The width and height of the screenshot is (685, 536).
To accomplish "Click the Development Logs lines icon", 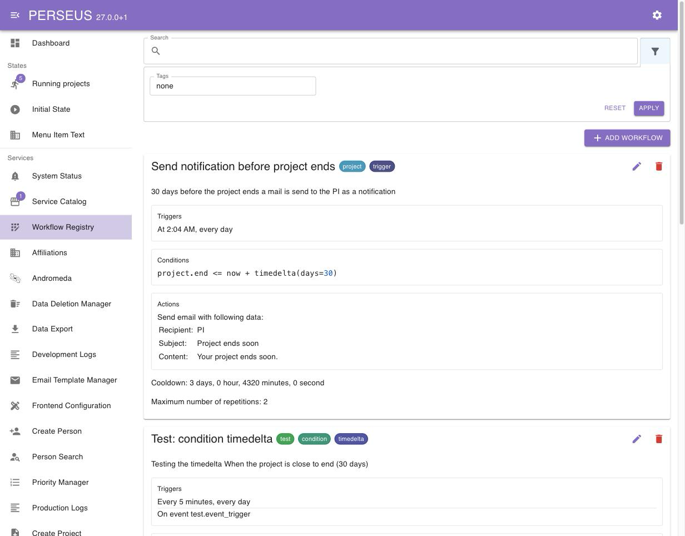I will 15,355.
